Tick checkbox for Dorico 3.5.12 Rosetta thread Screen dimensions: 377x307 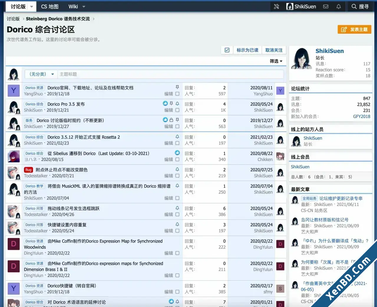point(177,143)
